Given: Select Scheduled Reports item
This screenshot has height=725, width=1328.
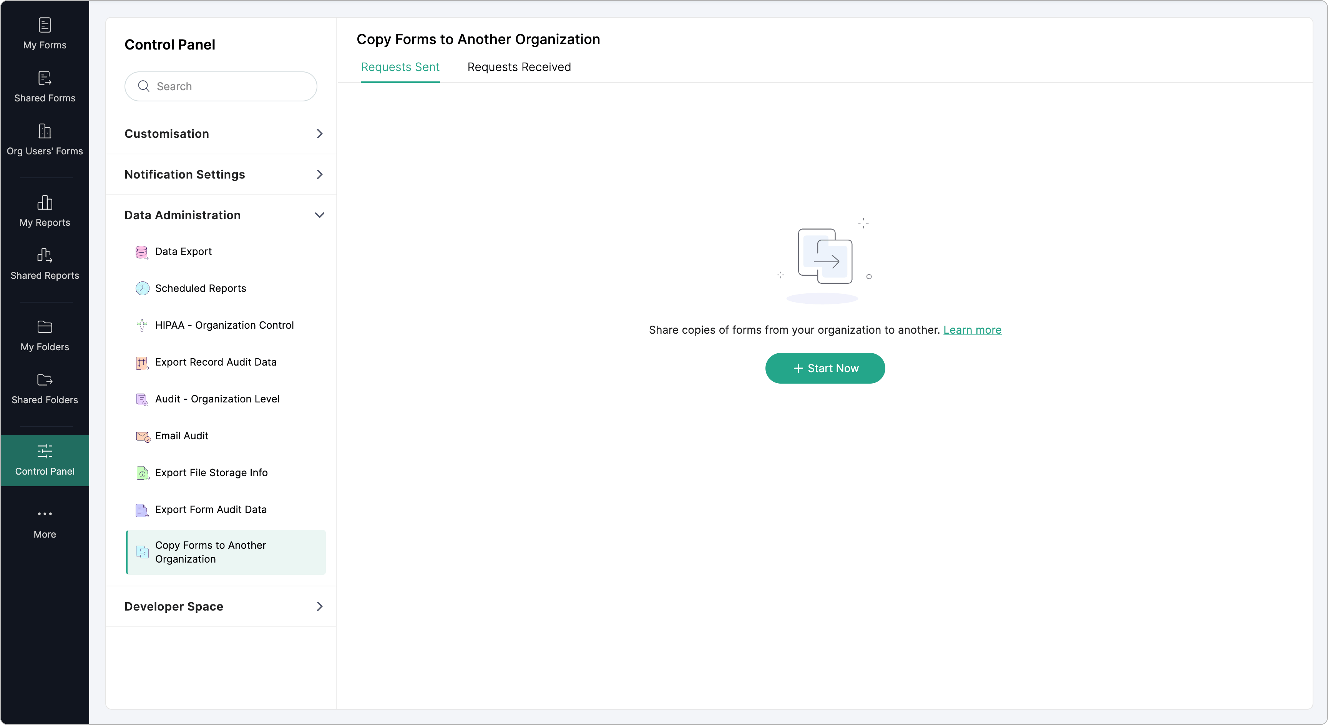Looking at the screenshot, I should click(200, 288).
